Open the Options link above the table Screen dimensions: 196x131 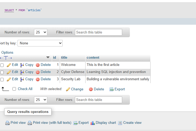(7, 53)
